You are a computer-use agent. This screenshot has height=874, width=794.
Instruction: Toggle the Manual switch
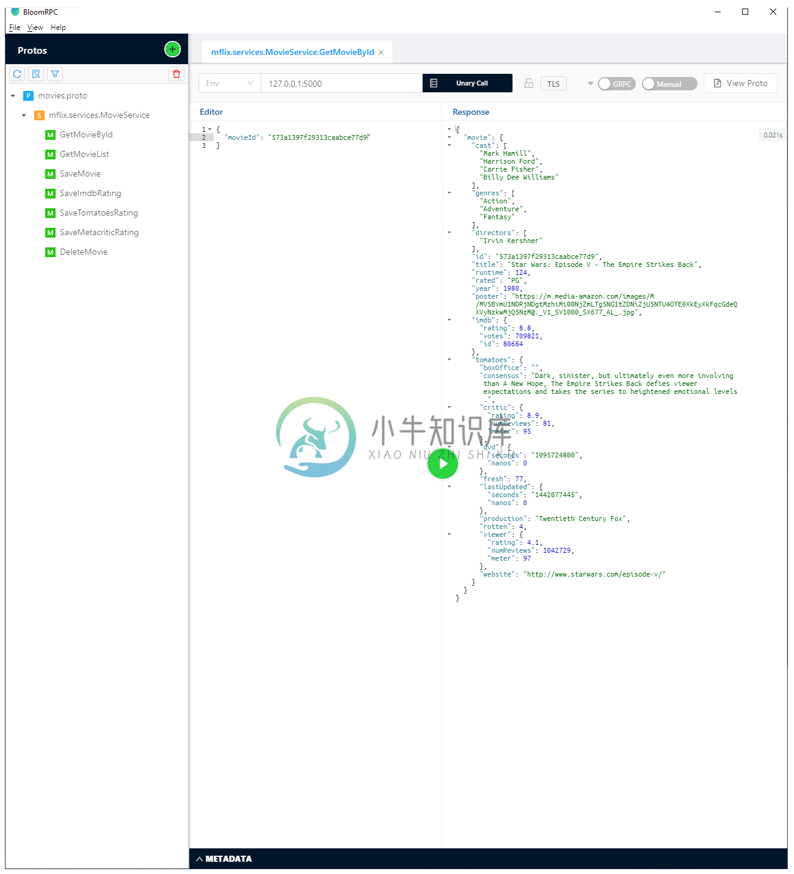[669, 84]
